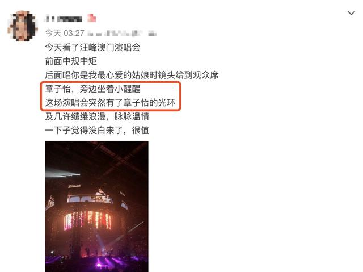Click the highlighted line 章子怡，旁边坐着小醒醒
Image resolution: width=363 pixels, height=272 pixels.
[92, 89]
